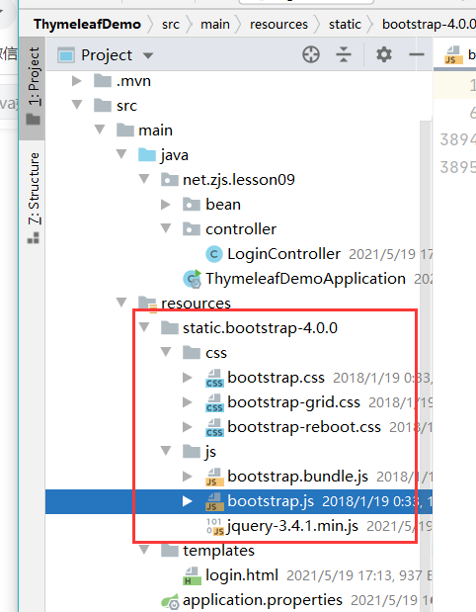The height and width of the screenshot is (612, 476).
Task: Click the css folder icon
Action: 192,353
